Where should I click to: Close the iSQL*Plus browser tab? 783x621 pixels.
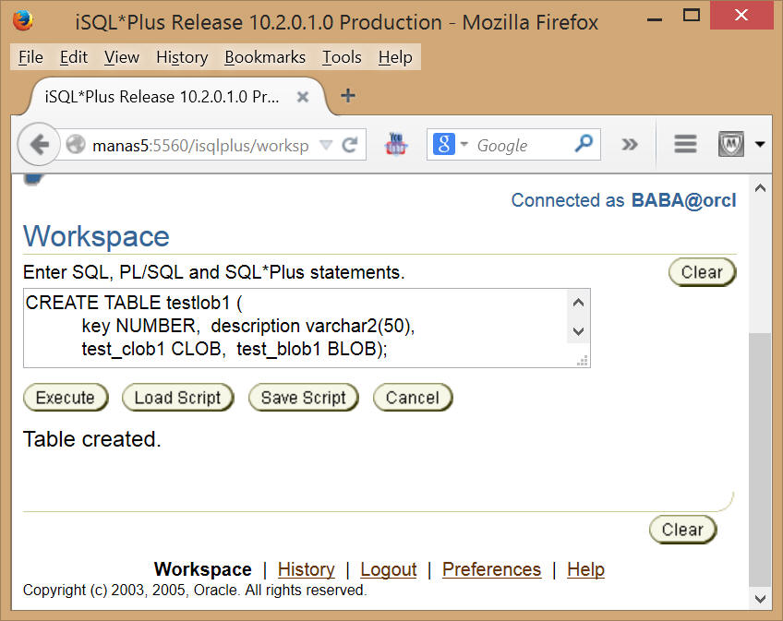303,97
